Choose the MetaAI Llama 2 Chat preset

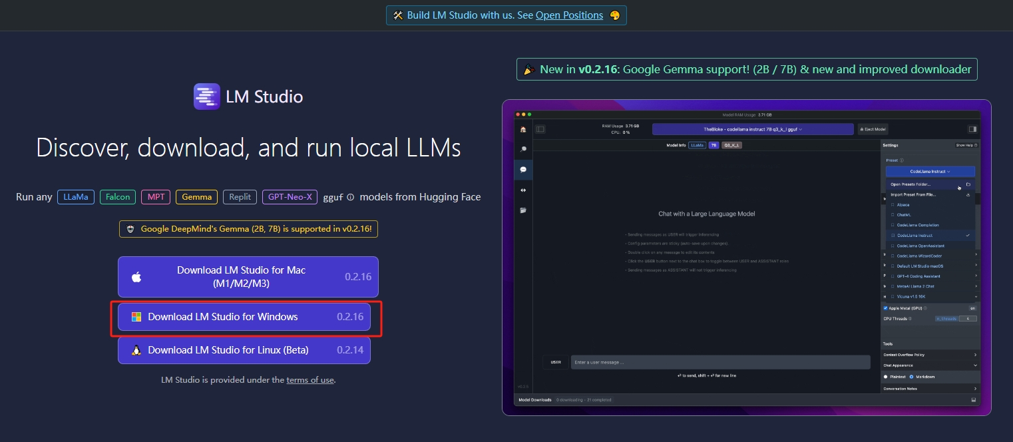click(x=930, y=286)
